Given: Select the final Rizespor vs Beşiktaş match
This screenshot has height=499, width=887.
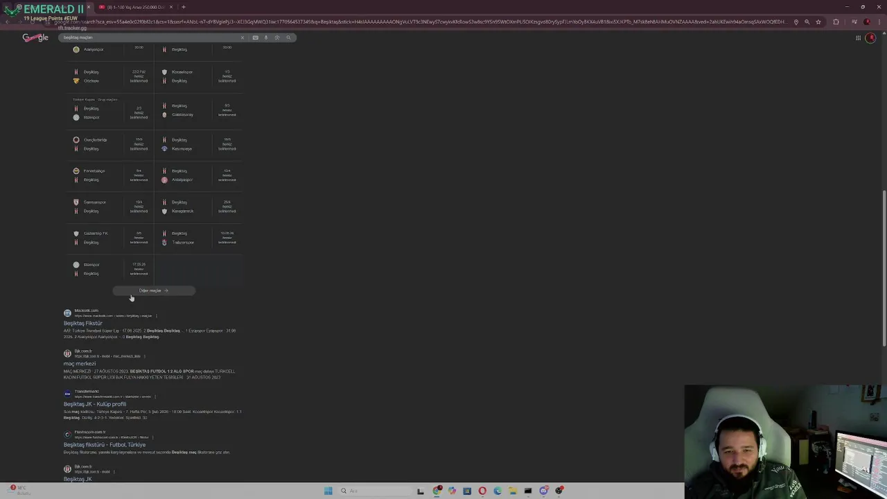Looking at the screenshot, I should click(x=111, y=269).
